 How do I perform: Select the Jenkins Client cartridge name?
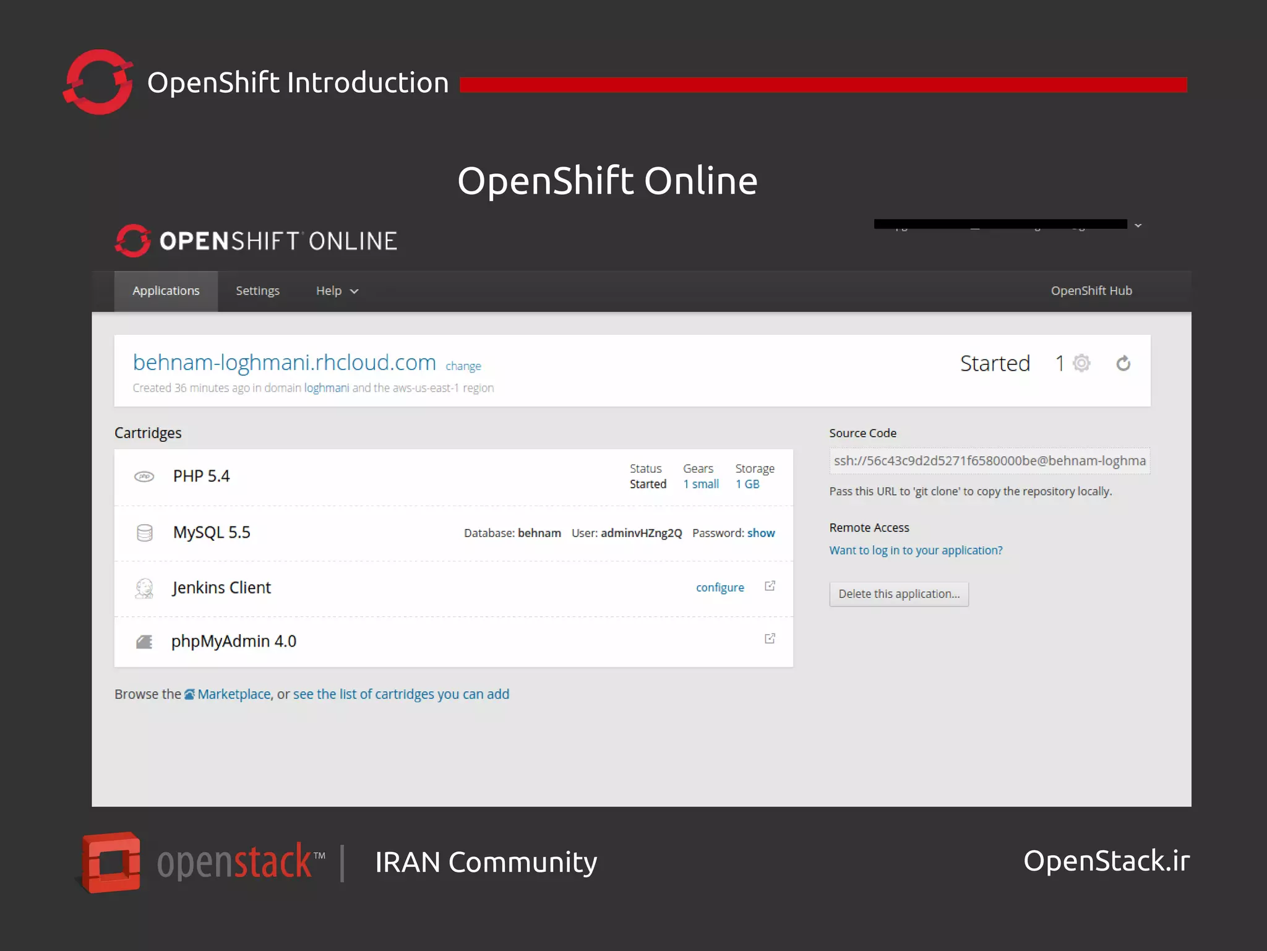(221, 587)
